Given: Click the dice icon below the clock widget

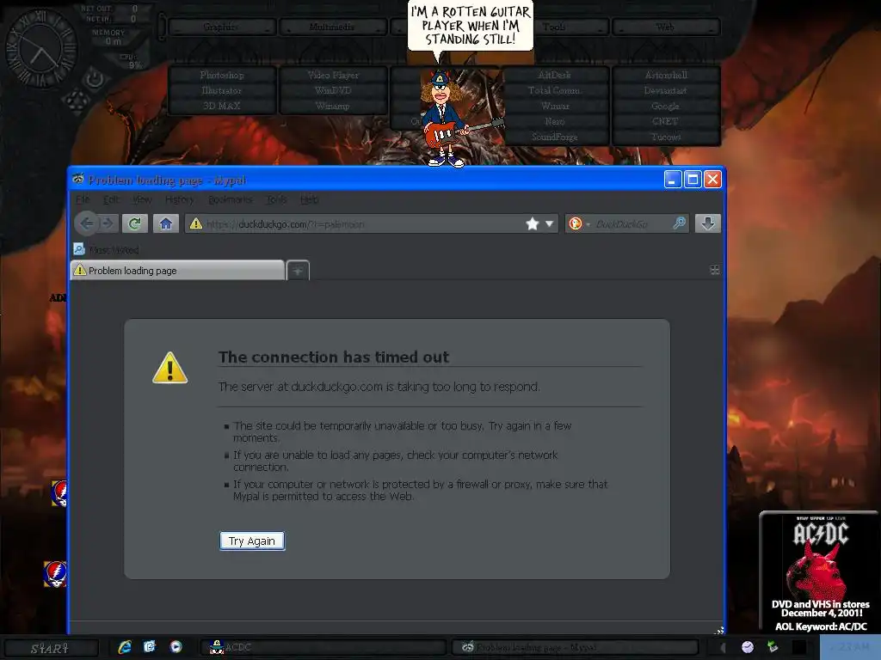Looking at the screenshot, I should point(77,101).
